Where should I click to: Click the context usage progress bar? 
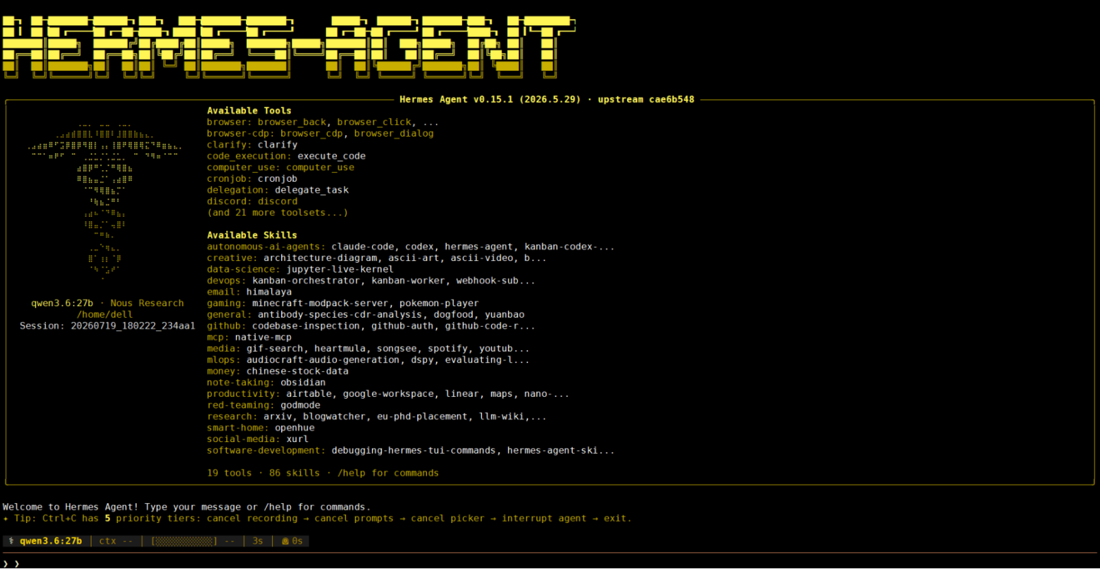[x=184, y=541]
